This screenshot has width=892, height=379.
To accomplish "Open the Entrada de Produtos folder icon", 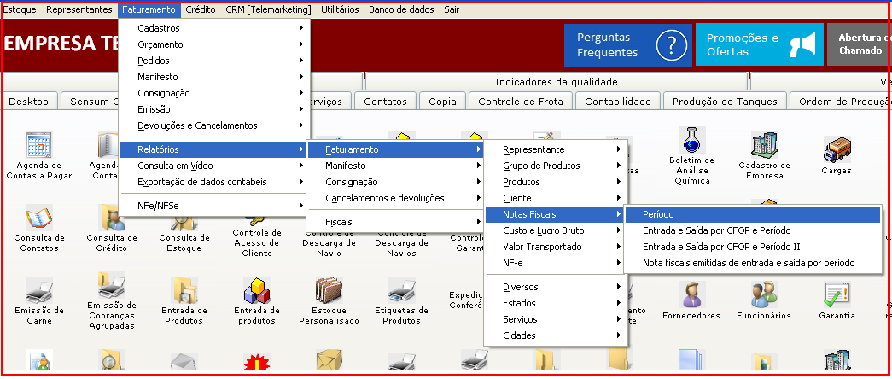I will 184,291.
